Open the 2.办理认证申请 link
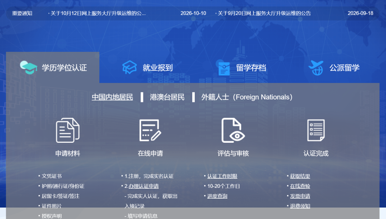 coord(142,186)
